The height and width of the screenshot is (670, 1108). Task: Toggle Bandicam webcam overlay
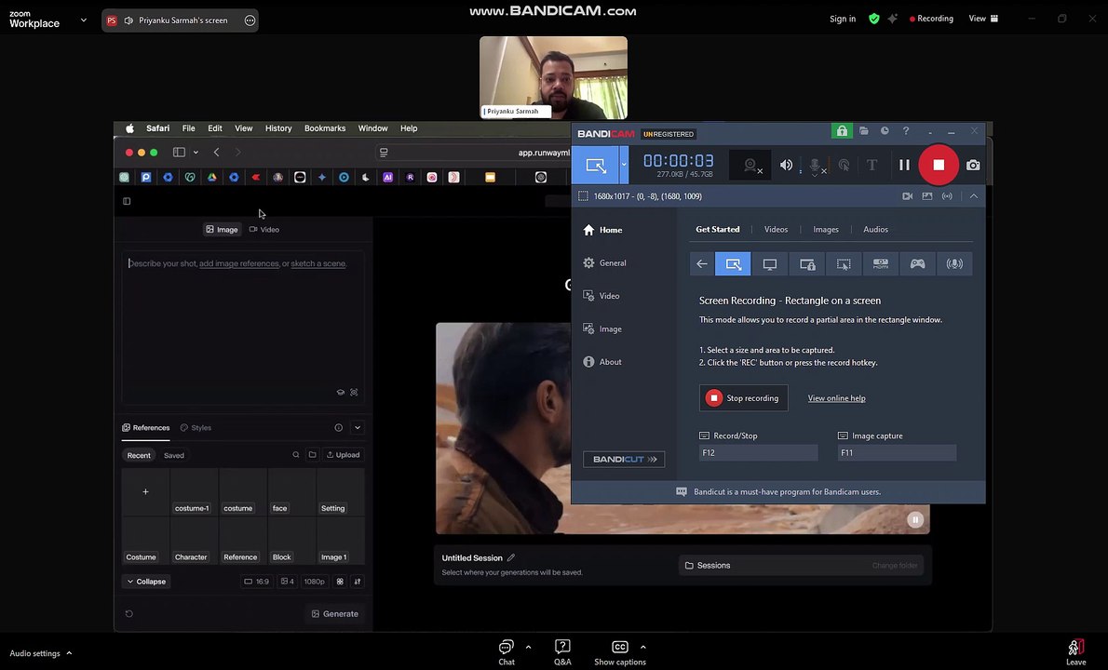[x=752, y=166]
